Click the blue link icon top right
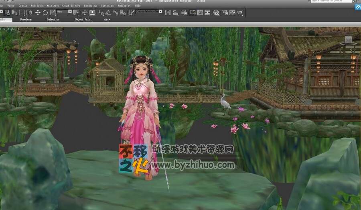The height and width of the screenshot is (210, 361). click(358, 7)
